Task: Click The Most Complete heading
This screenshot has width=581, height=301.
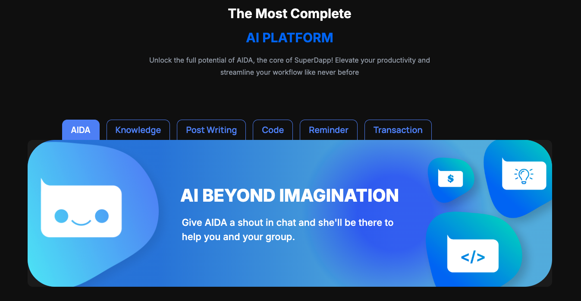Action: pyautogui.click(x=290, y=13)
